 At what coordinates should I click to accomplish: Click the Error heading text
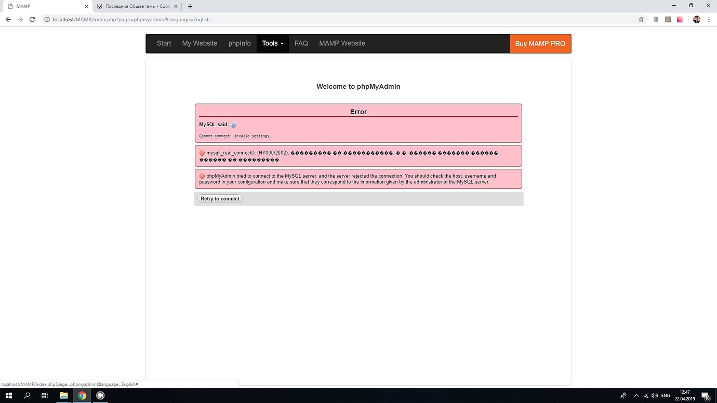[358, 112]
